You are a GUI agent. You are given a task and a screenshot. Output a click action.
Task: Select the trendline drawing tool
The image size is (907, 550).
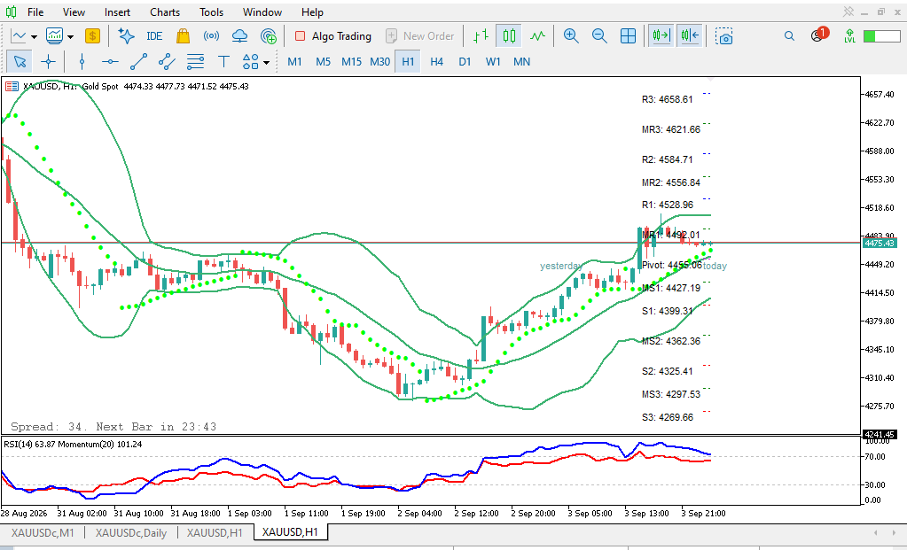[138, 61]
